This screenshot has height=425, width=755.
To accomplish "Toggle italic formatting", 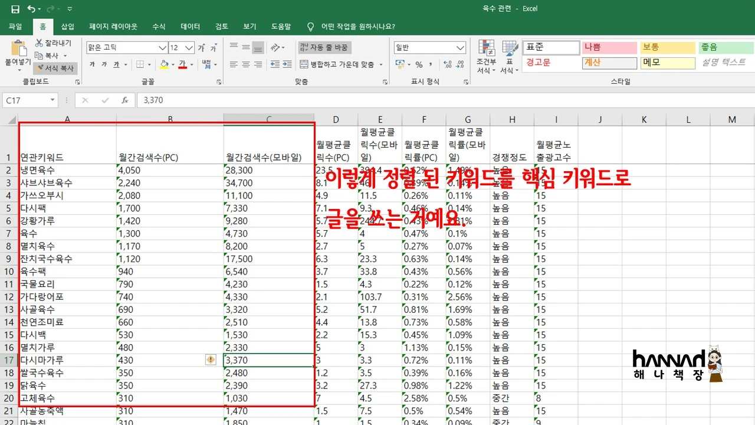I will click(x=104, y=64).
